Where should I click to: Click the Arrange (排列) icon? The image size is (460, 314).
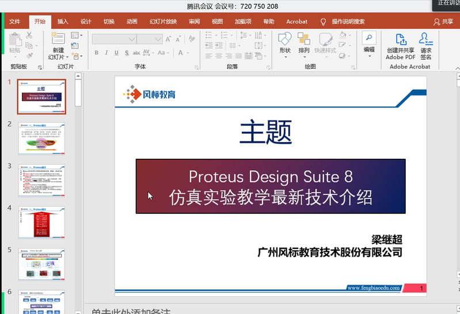(304, 40)
